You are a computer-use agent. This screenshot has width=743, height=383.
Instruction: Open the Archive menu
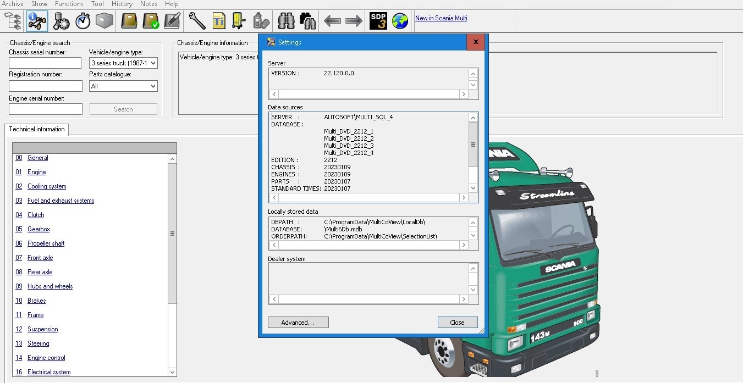(13, 4)
